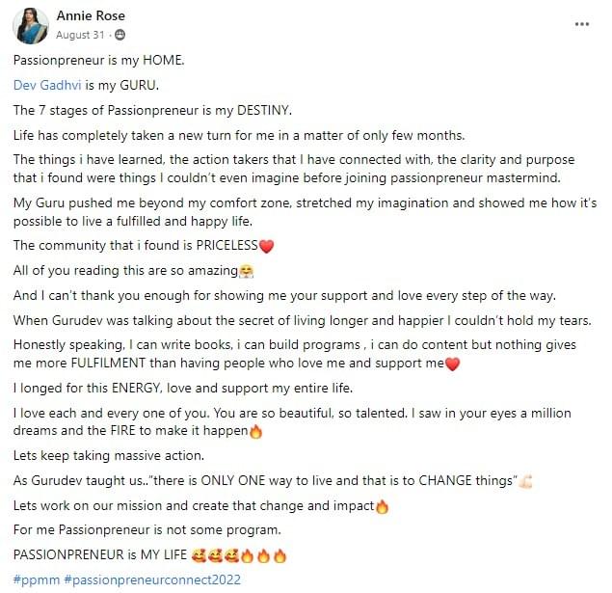Click the public audience globe icon
612x593 pixels.
pos(120,35)
